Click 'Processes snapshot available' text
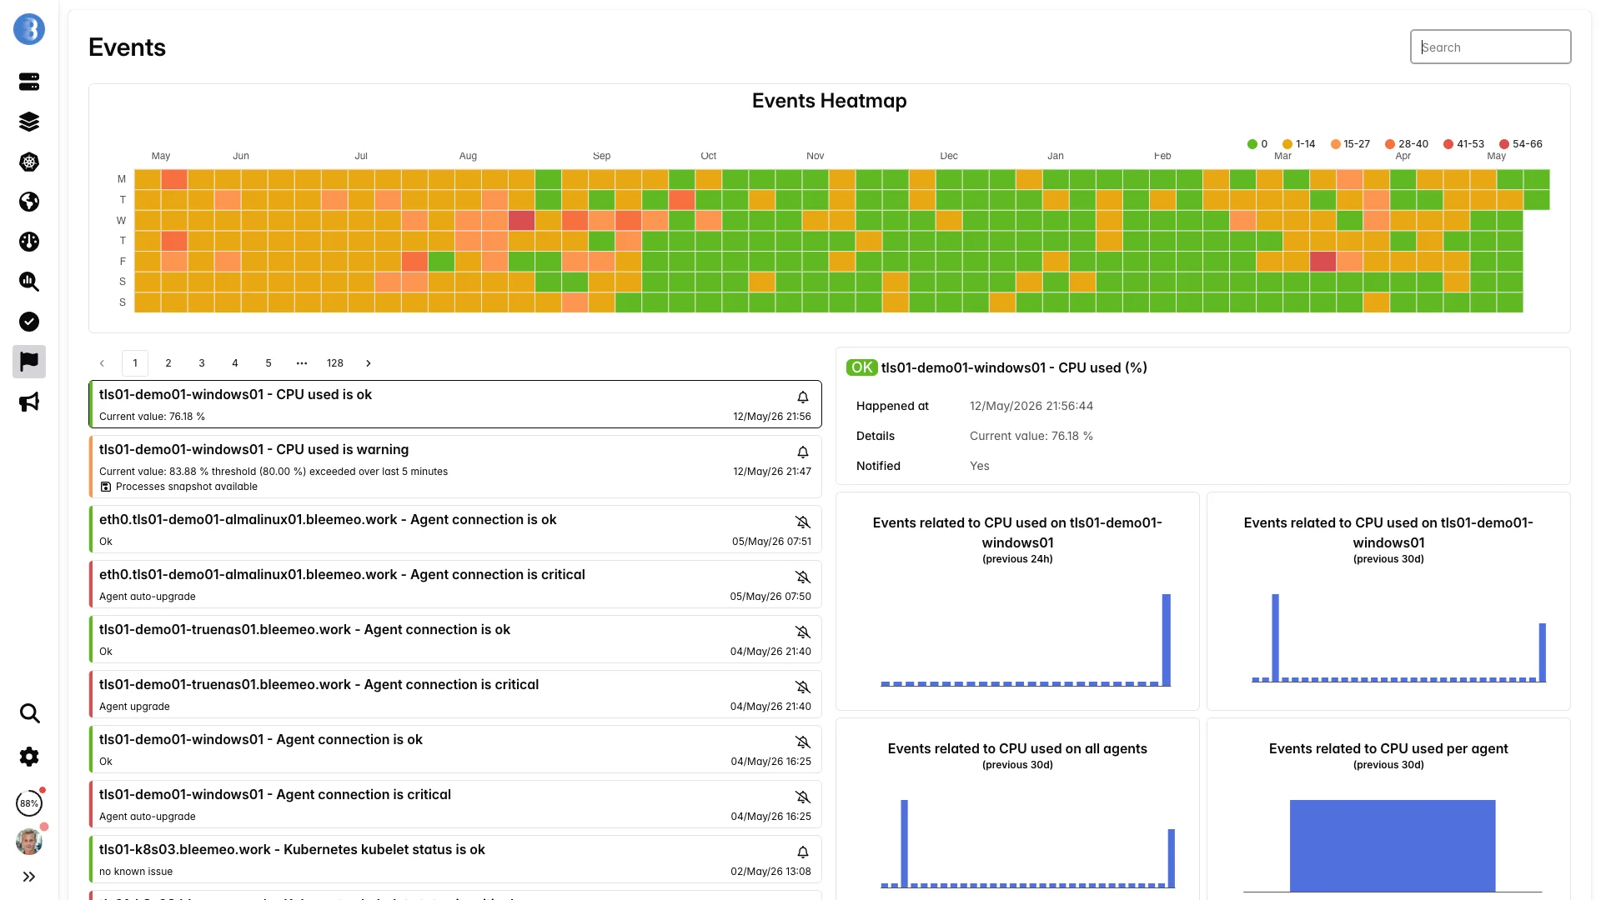Image resolution: width=1601 pixels, height=900 pixels. tap(187, 487)
